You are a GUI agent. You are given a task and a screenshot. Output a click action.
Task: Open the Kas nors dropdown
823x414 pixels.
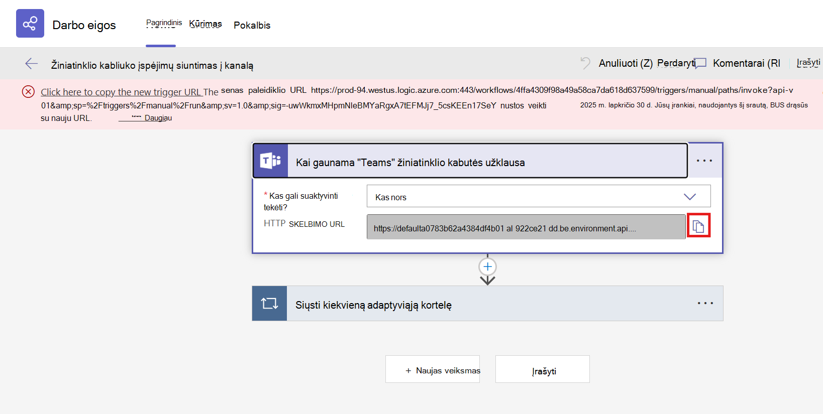[539, 196]
